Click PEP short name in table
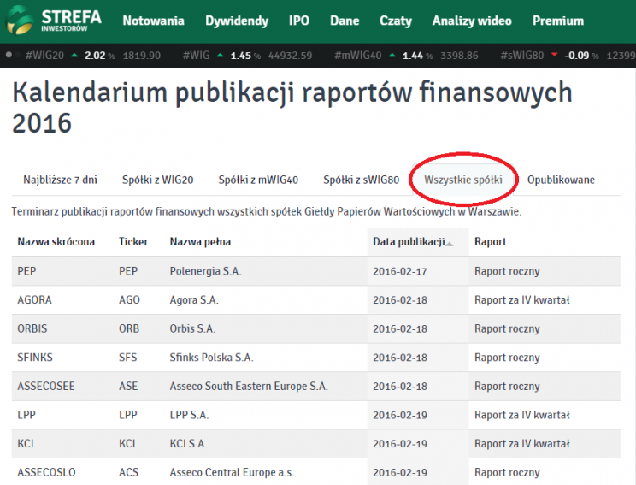This screenshot has width=636, height=485. pyautogui.click(x=26, y=271)
